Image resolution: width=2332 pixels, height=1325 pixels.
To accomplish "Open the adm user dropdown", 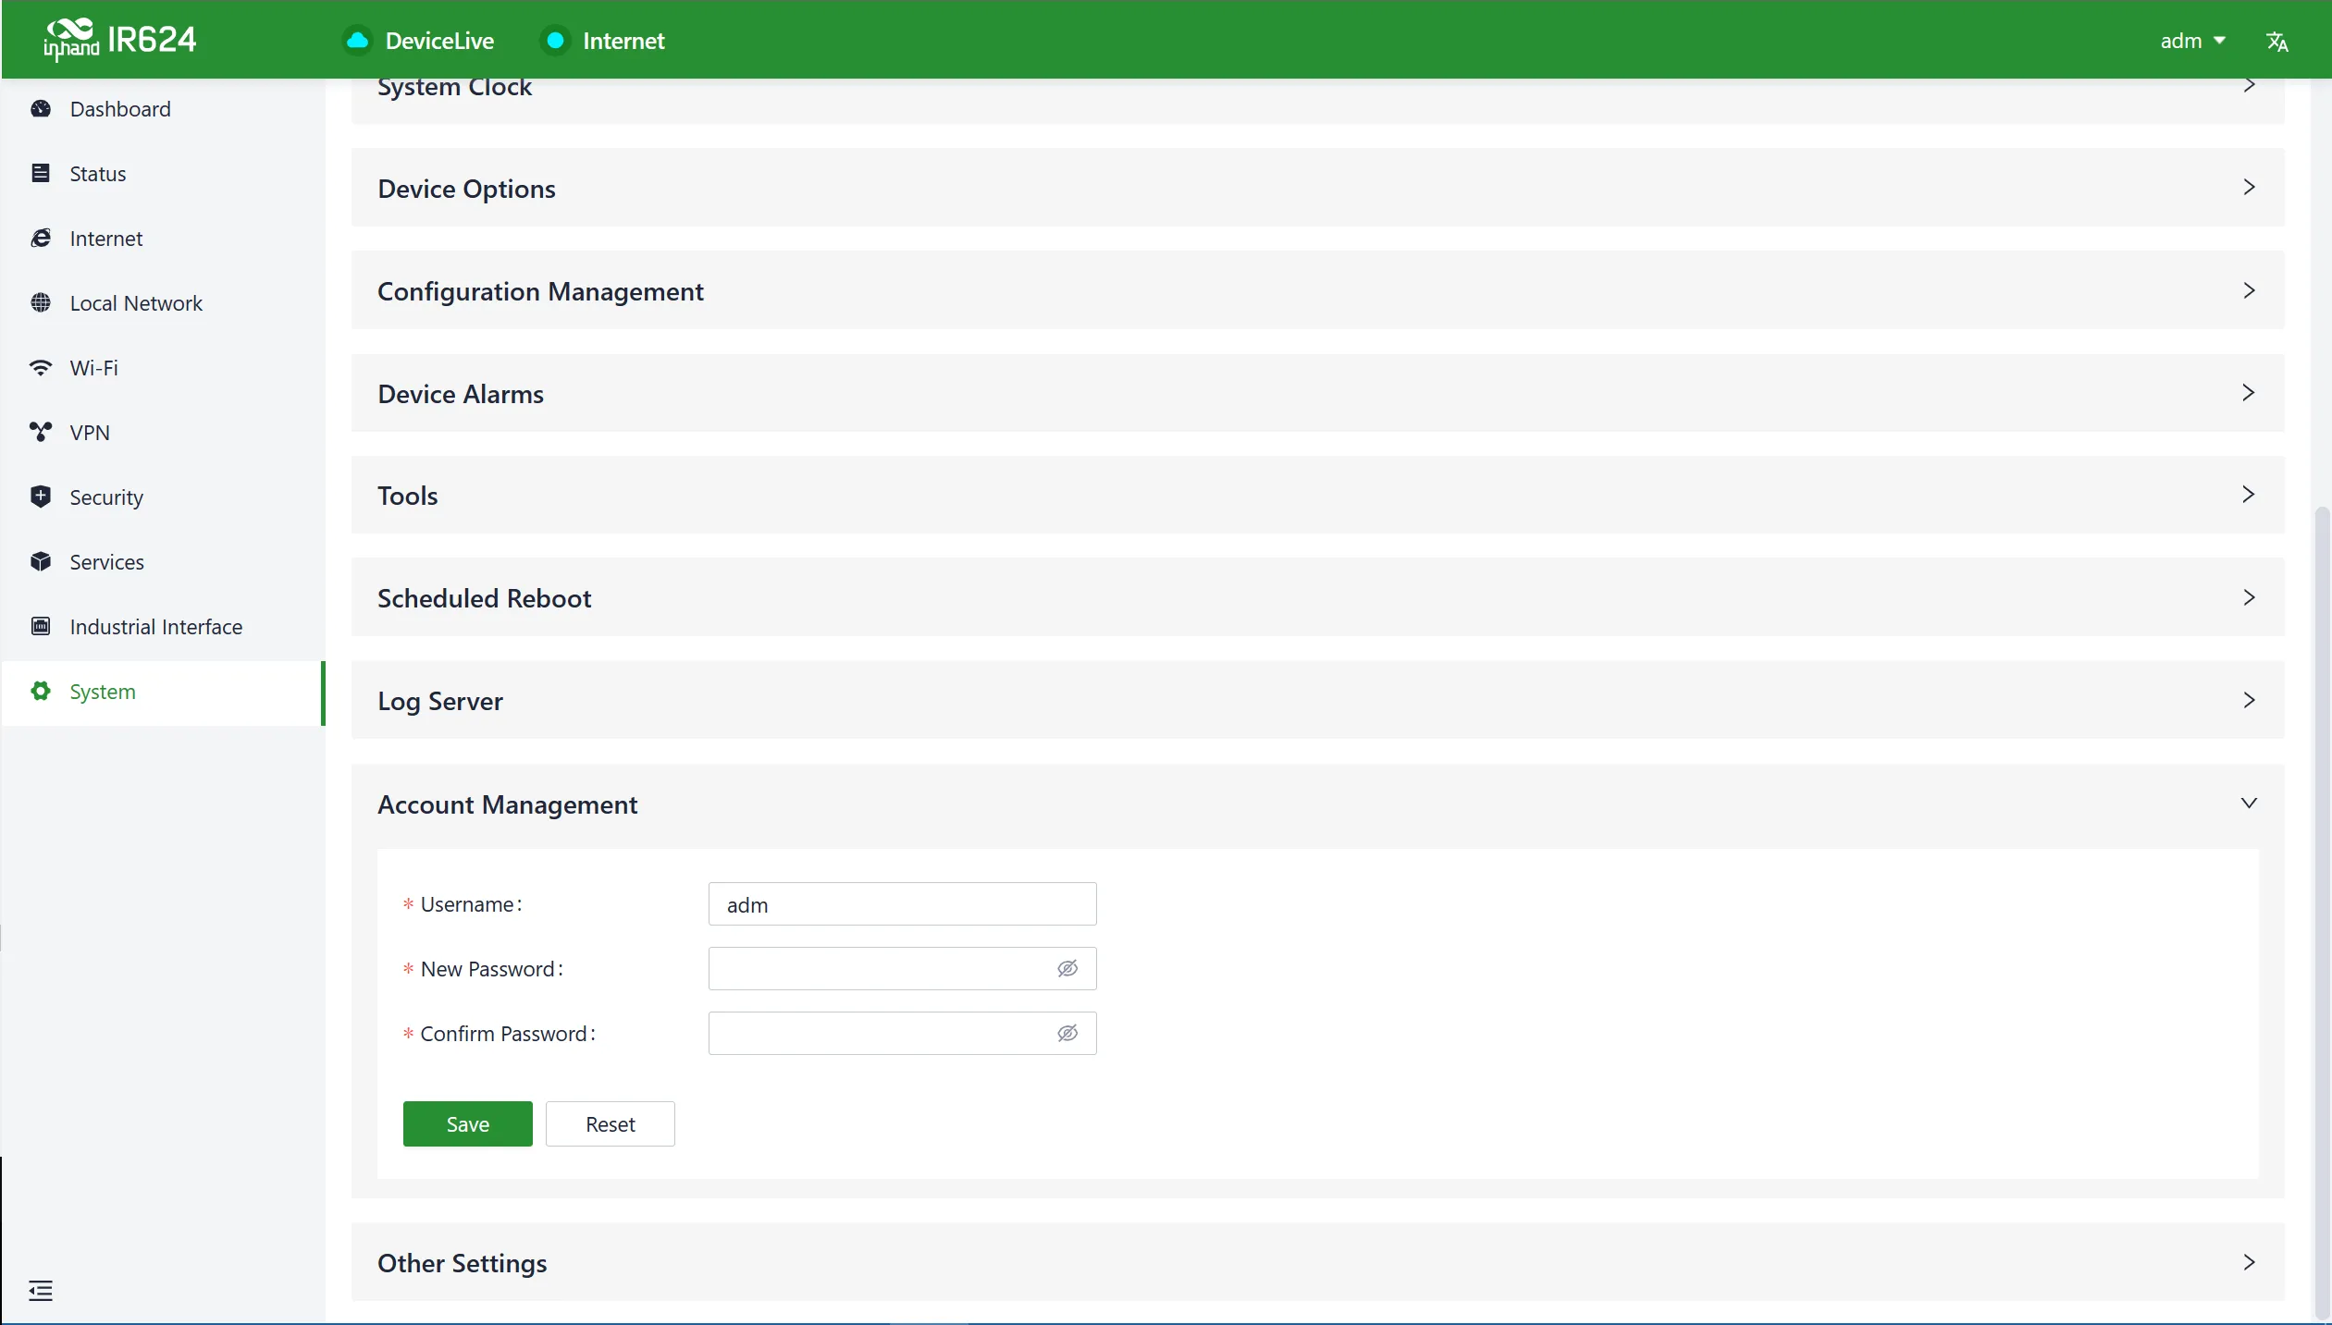I will point(2192,41).
